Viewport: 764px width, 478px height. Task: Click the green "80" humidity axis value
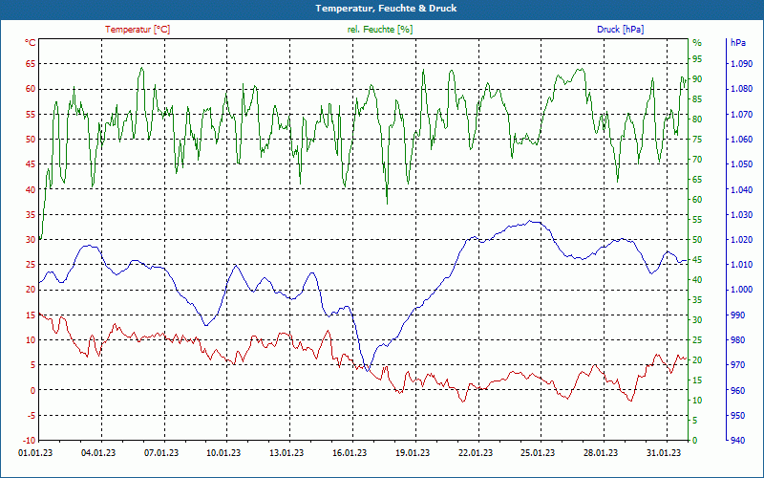tap(697, 119)
